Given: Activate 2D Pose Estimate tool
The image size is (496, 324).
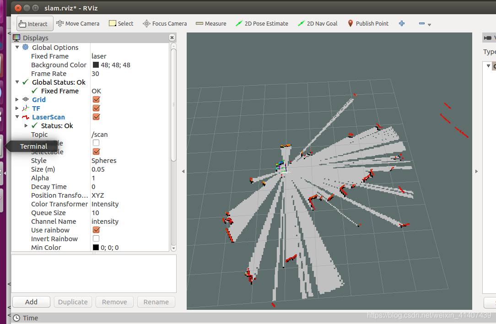Looking at the screenshot, I should point(262,23).
